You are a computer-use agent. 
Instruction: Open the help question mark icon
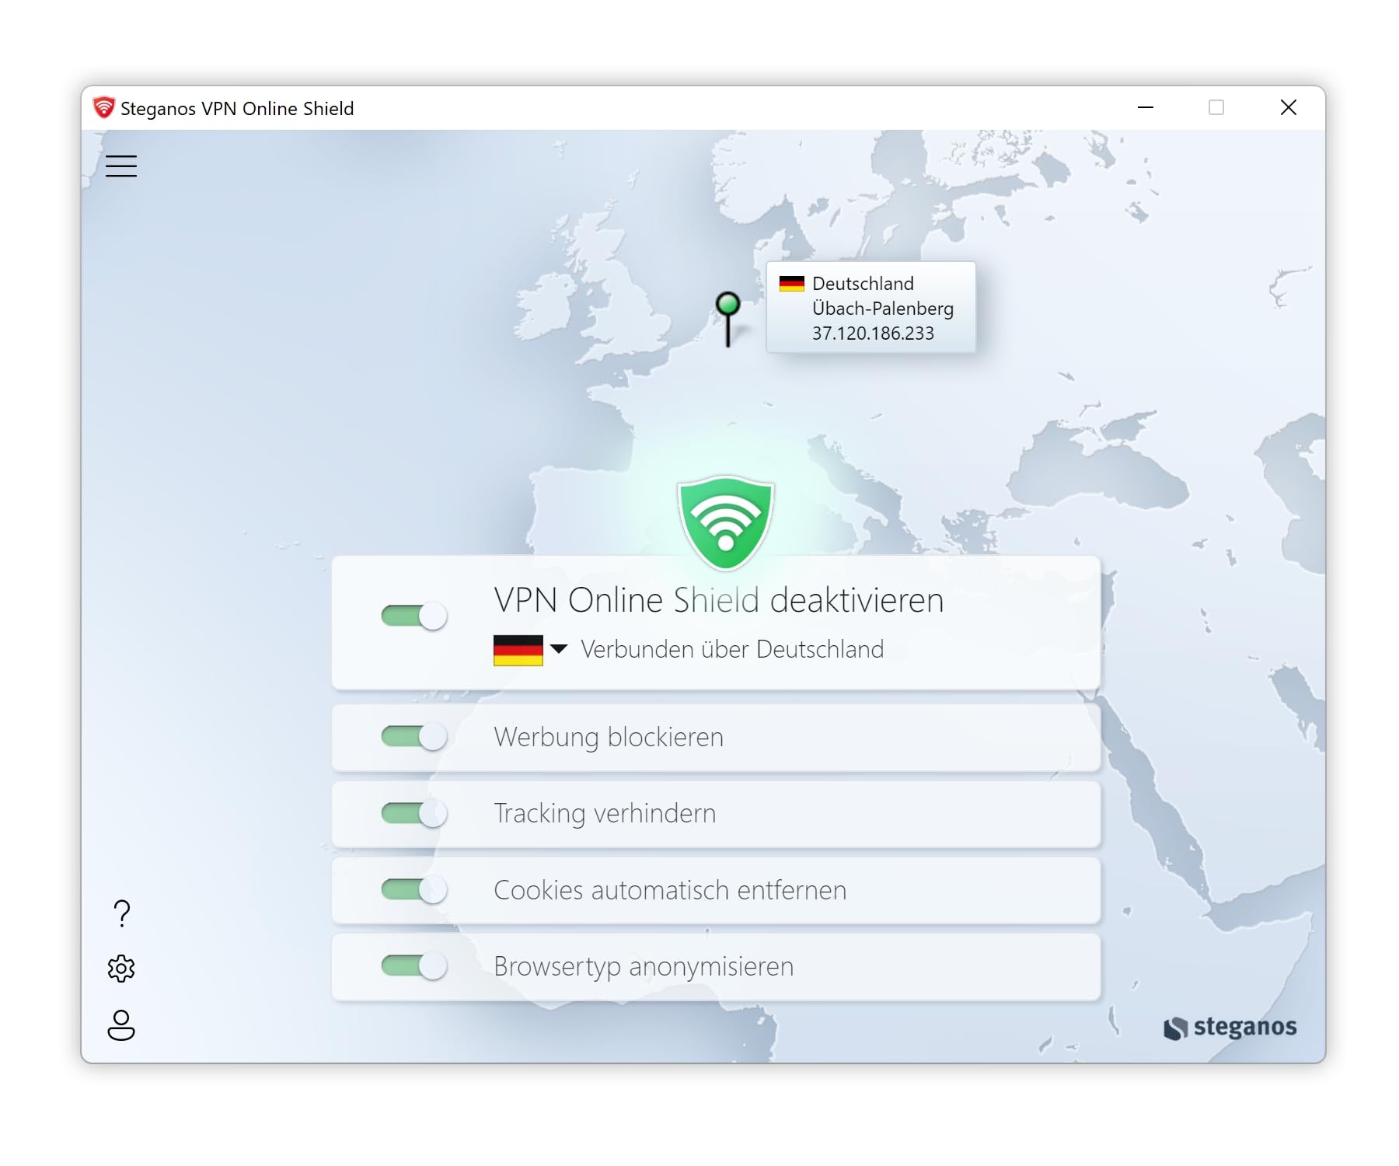(121, 913)
